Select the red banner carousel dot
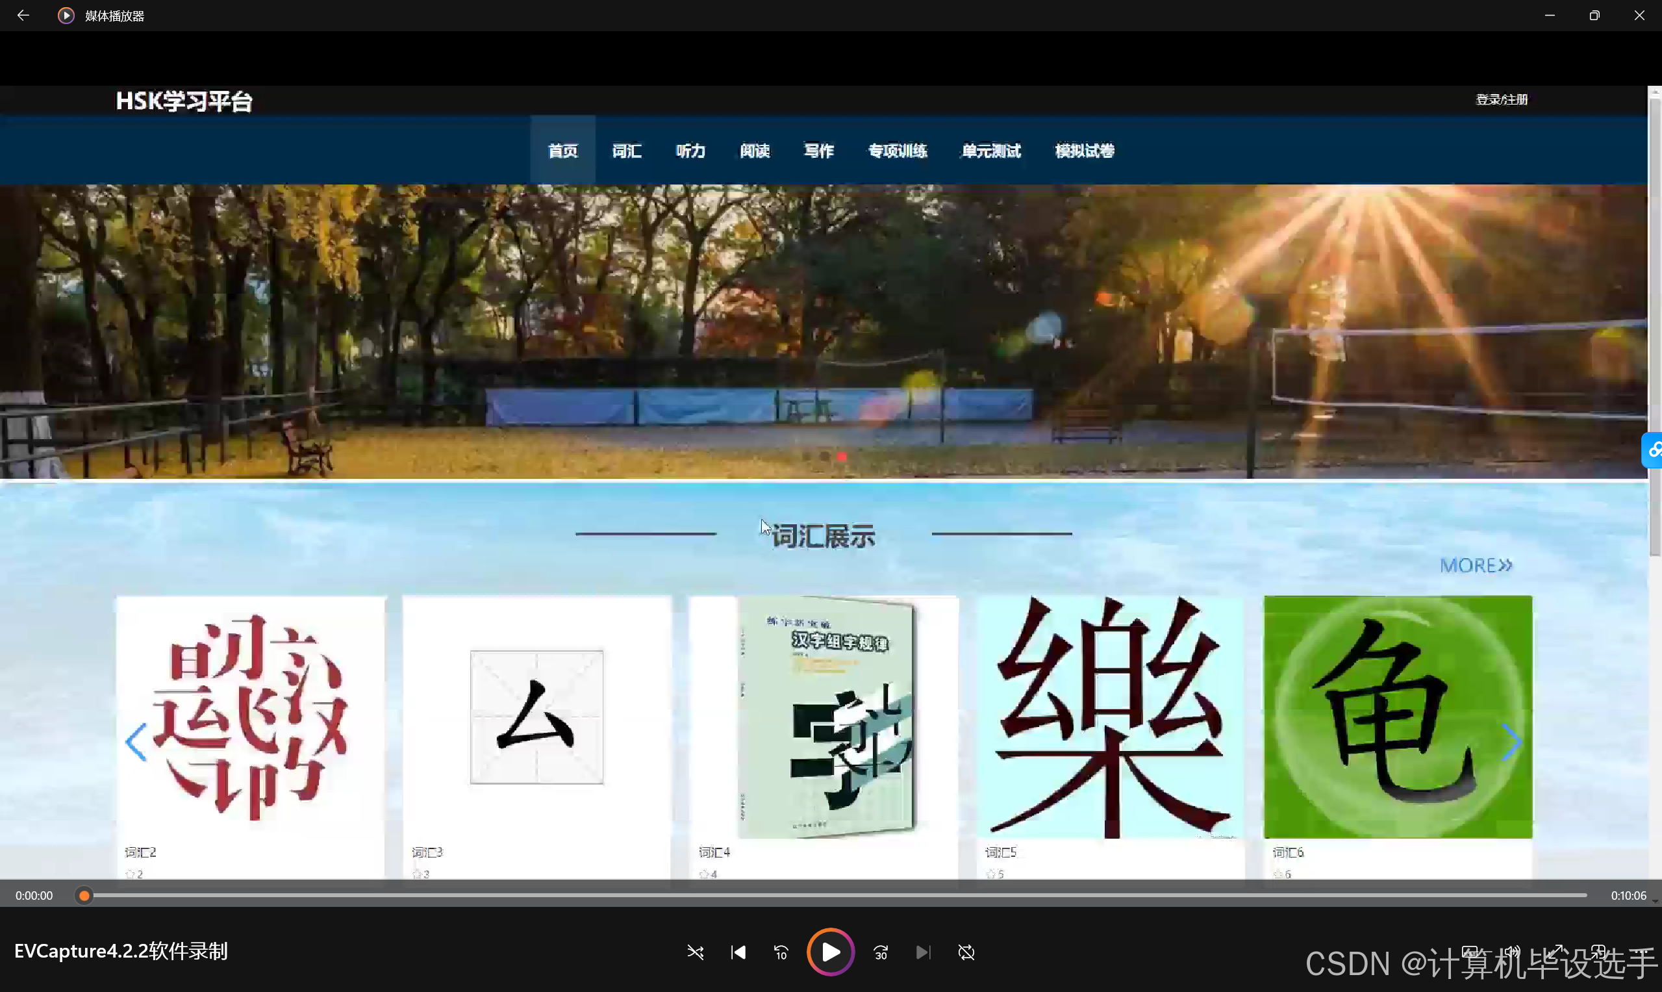This screenshot has height=992, width=1662. (842, 457)
